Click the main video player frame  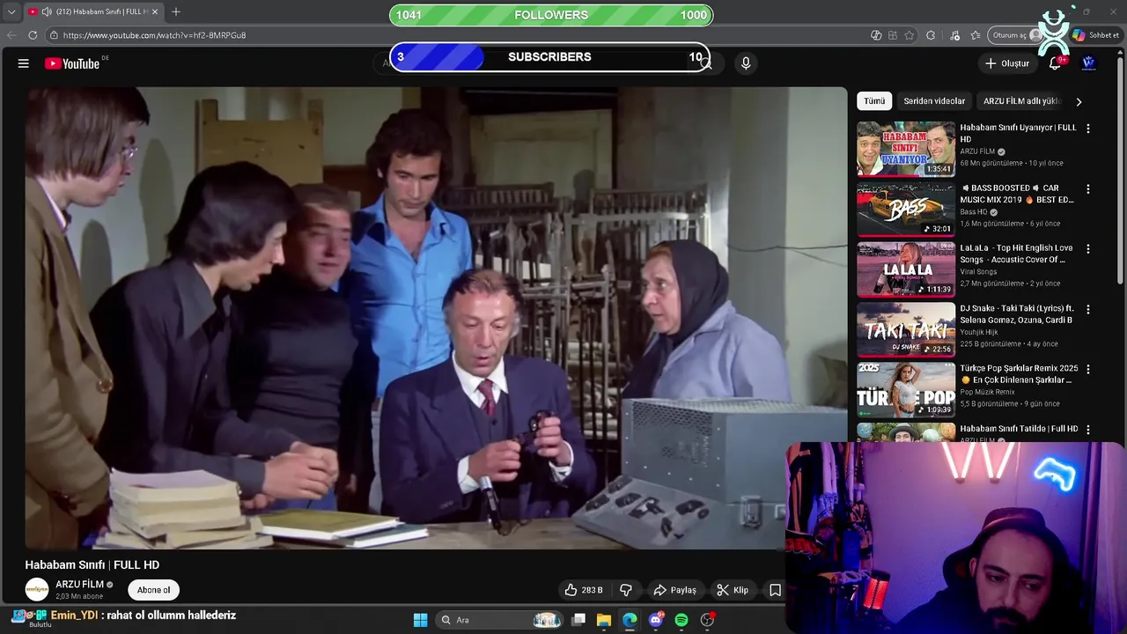point(436,318)
